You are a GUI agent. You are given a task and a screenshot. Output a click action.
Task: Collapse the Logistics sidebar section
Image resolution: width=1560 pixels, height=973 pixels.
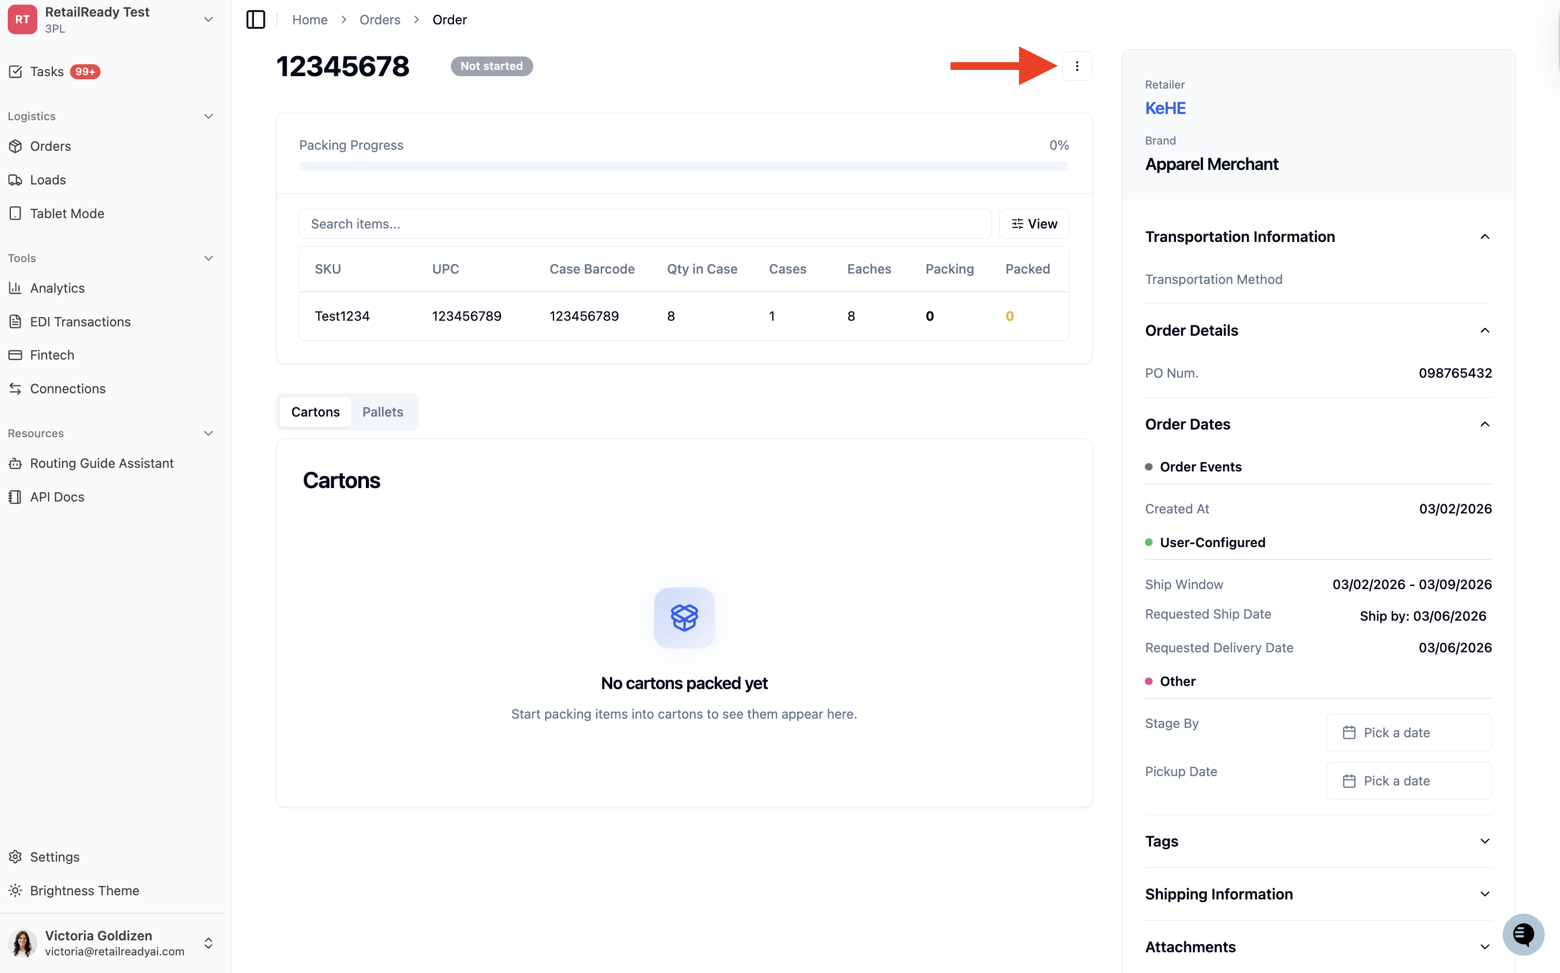pos(208,116)
